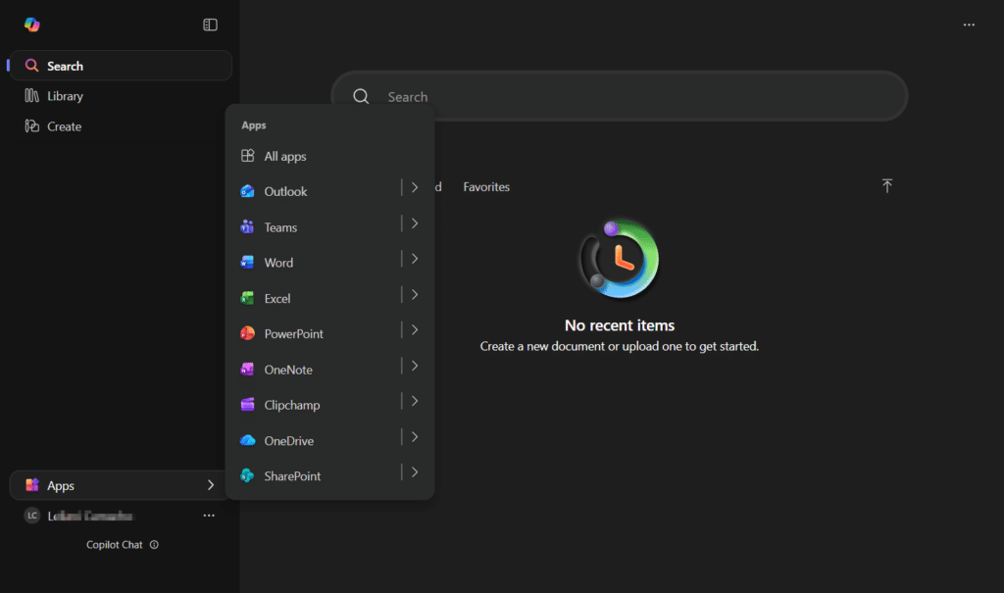
Task: Select the OneDrive app icon
Action: [248, 441]
